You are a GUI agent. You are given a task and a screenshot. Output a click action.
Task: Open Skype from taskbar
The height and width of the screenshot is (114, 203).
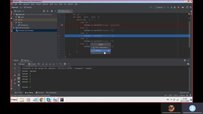(49, 100)
